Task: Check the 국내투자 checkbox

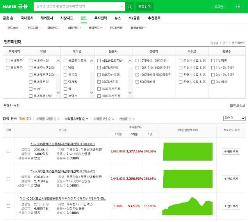Action: pyautogui.click(x=7, y=61)
